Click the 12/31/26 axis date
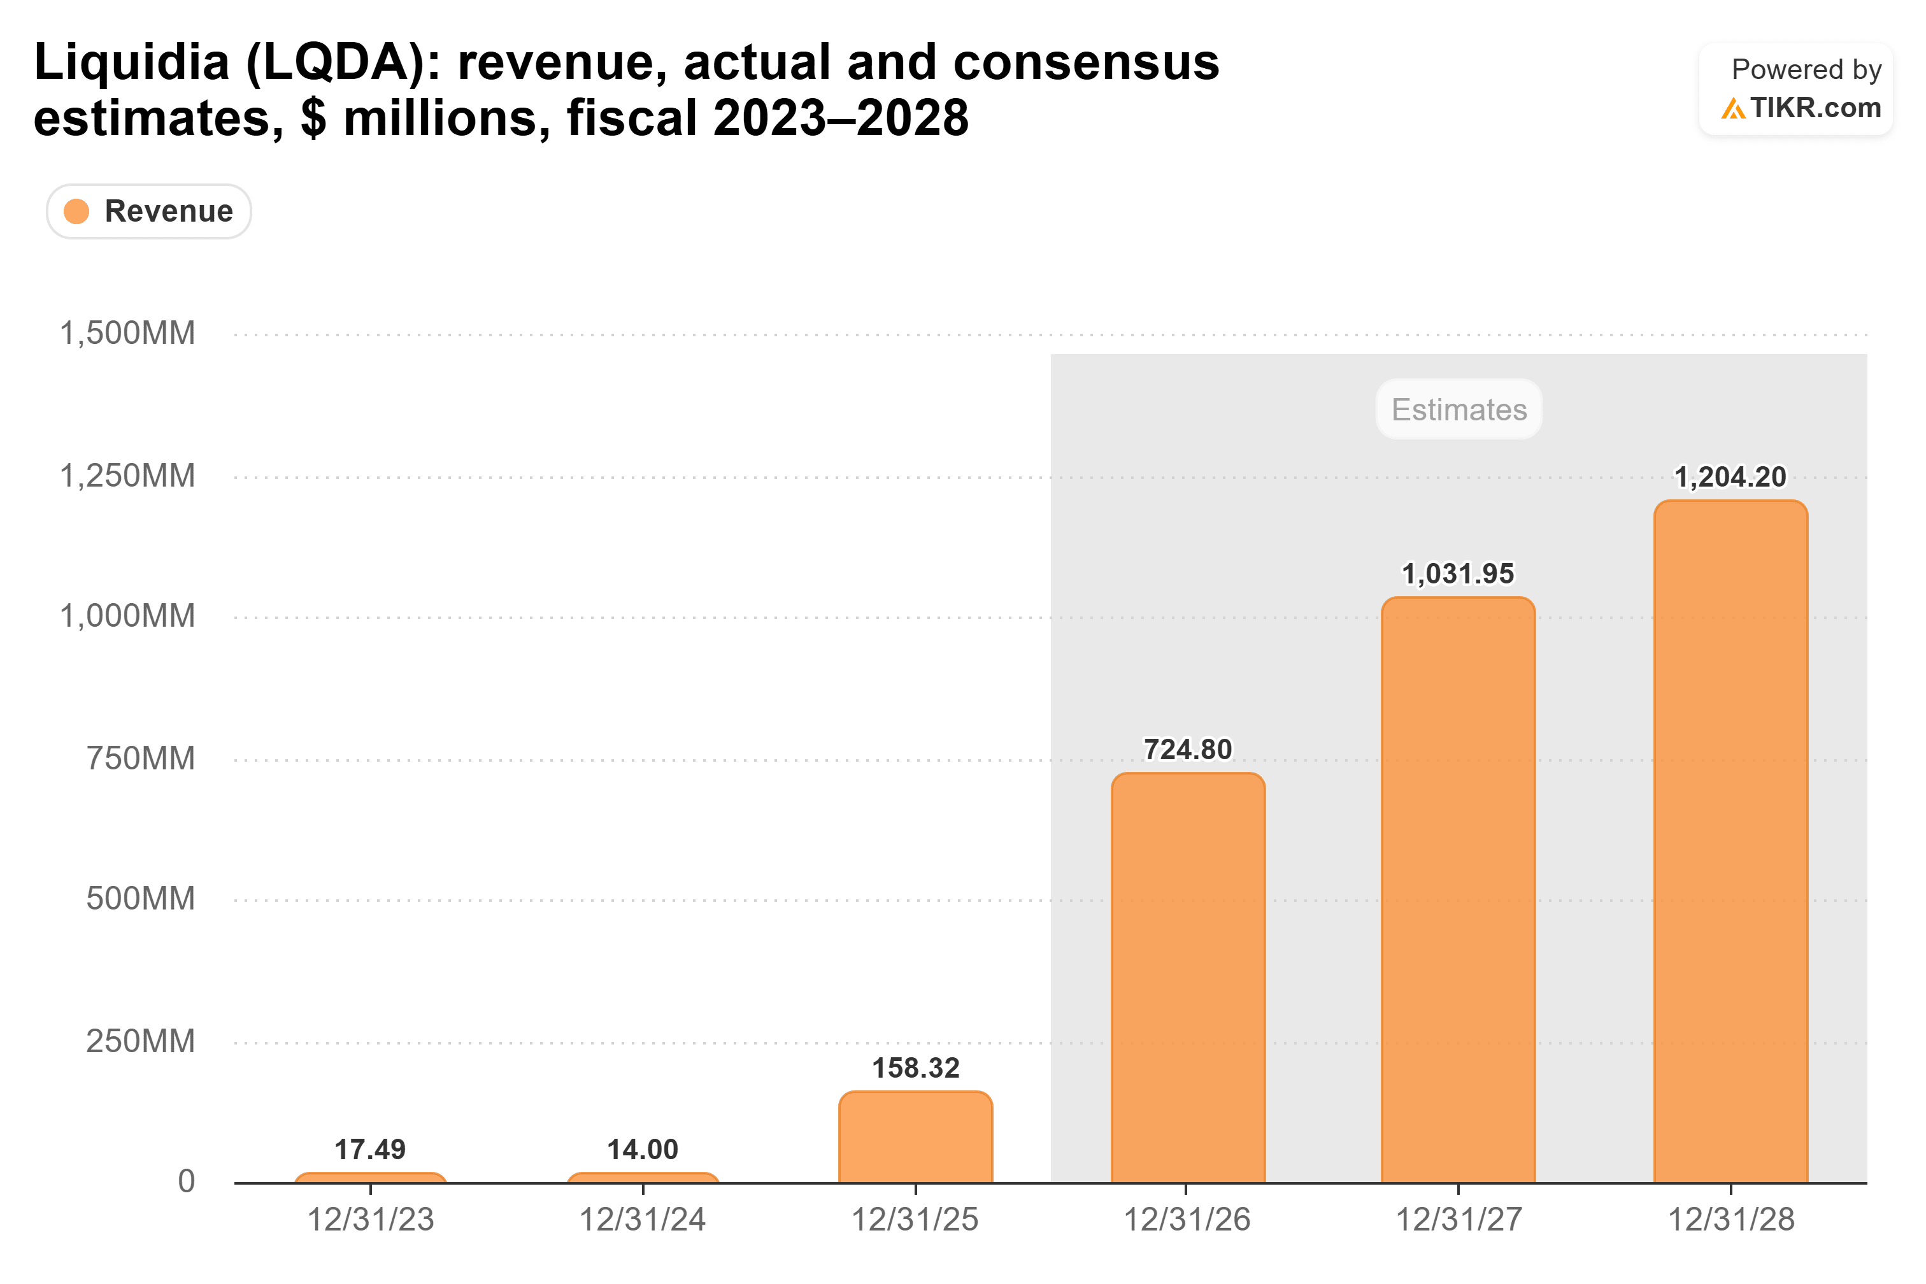The image size is (1926, 1284). pyautogui.click(x=1187, y=1220)
